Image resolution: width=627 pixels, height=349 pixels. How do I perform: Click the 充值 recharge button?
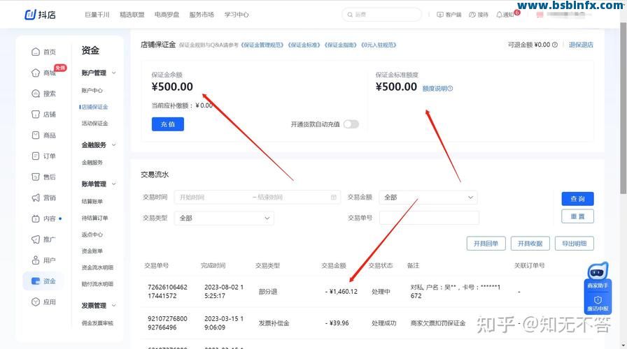[167, 124]
